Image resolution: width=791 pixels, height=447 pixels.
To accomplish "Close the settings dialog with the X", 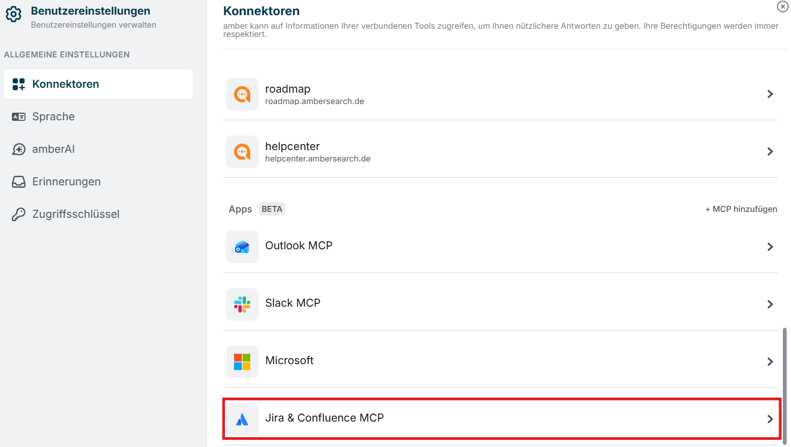I will [x=783, y=6].
